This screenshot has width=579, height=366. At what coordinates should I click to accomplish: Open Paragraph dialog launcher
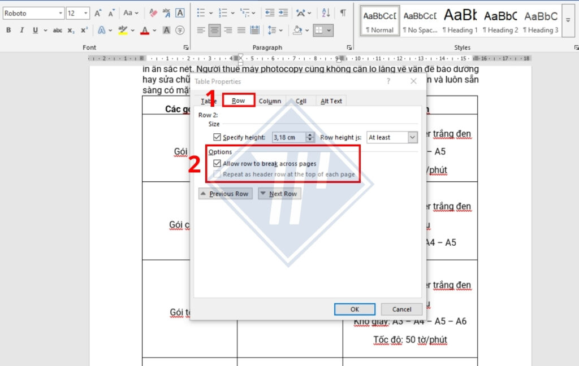click(x=349, y=47)
